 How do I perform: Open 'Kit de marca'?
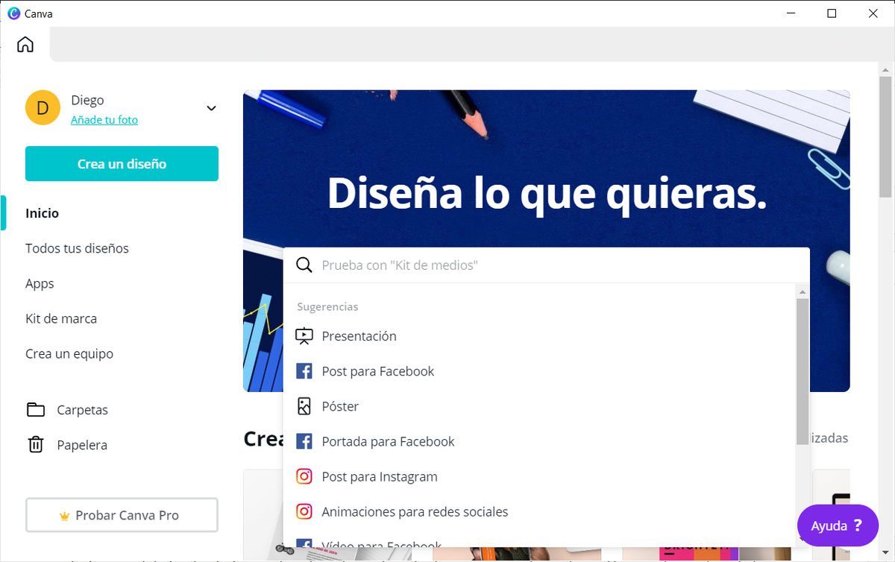[x=61, y=318]
